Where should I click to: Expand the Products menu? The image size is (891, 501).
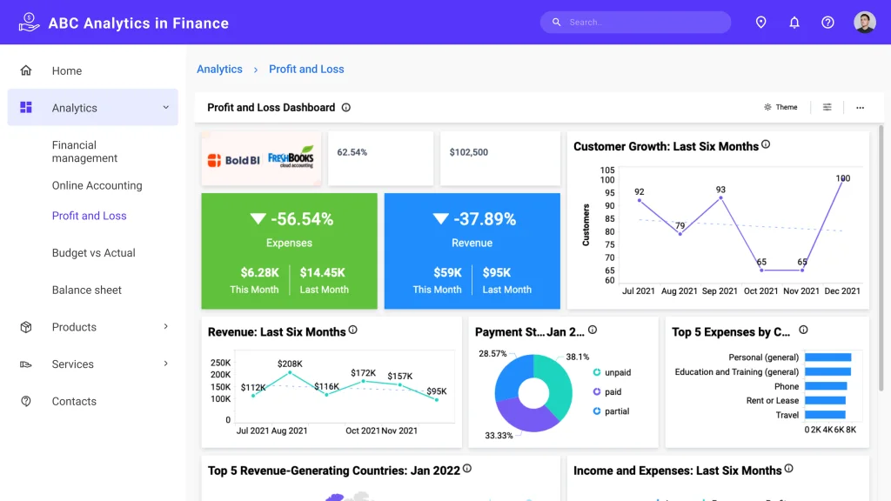[74, 327]
